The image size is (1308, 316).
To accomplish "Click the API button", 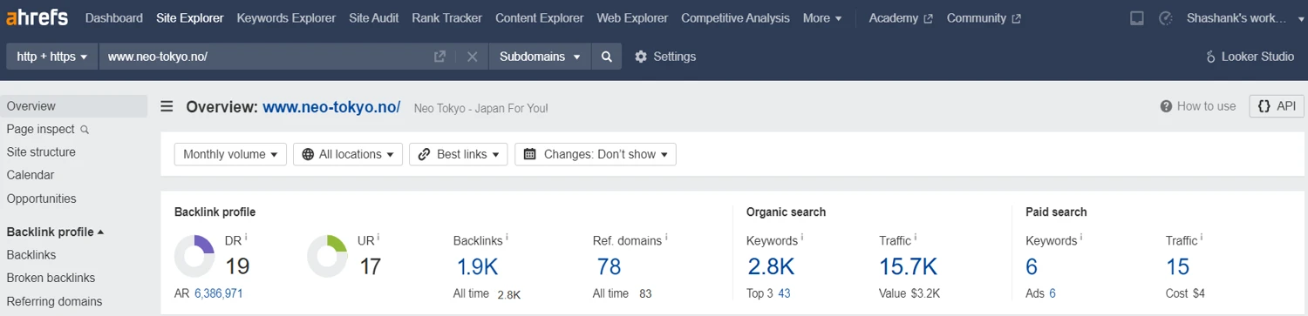I will click(x=1277, y=106).
